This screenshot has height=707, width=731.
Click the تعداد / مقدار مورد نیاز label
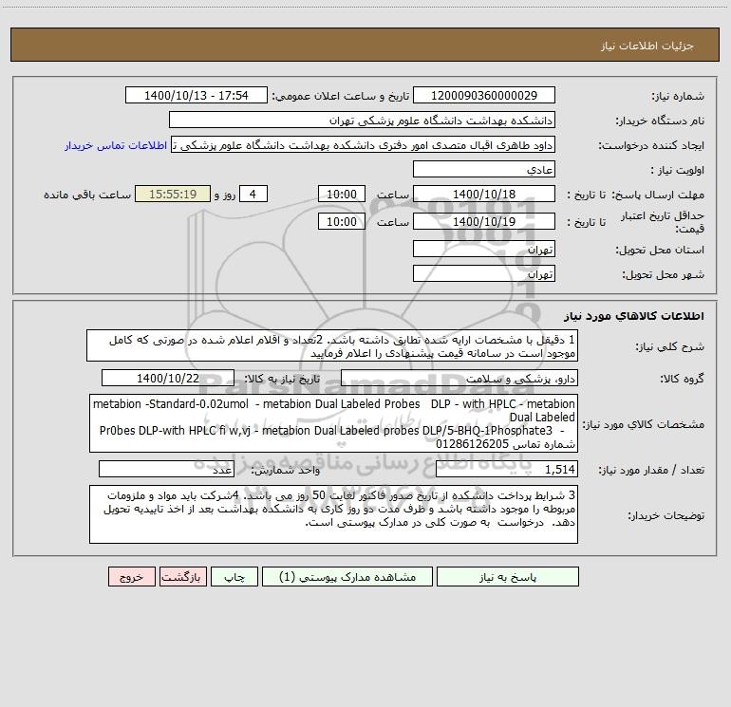coord(651,470)
